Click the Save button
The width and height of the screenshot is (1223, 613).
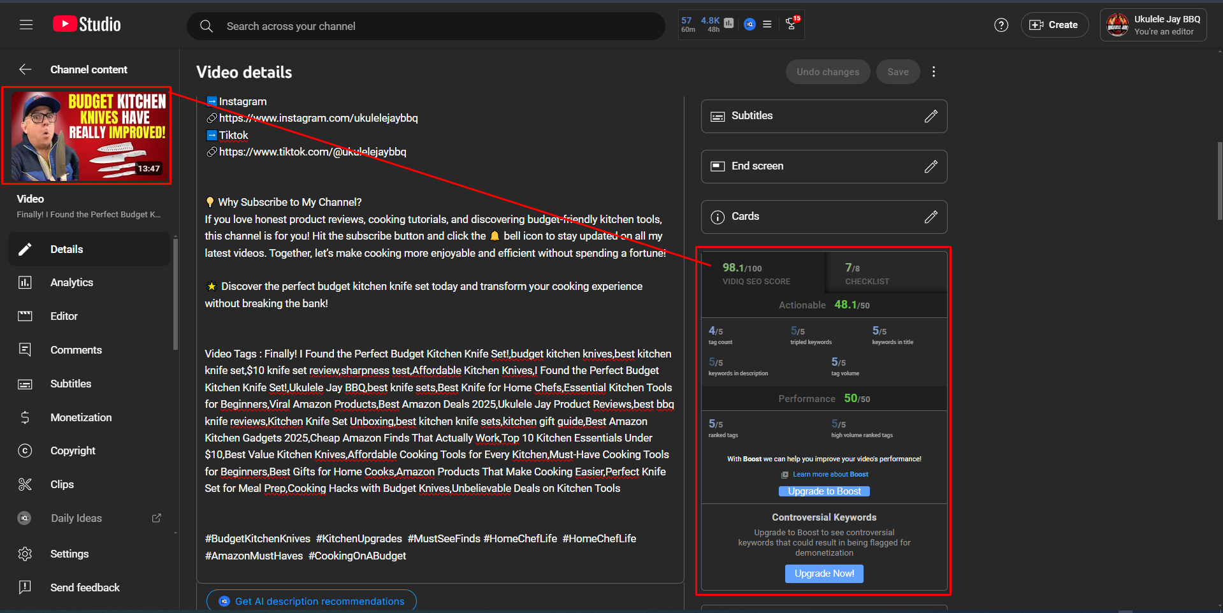click(x=897, y=72)
